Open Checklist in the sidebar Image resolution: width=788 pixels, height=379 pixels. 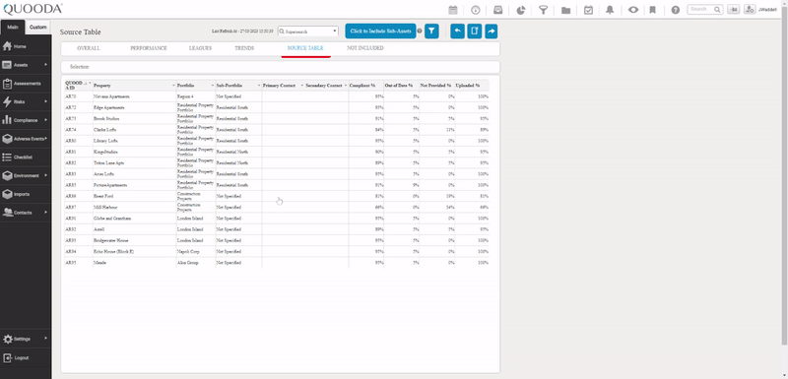(x=26, y=158)
